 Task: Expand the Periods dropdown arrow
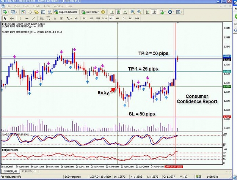[173, 12]
